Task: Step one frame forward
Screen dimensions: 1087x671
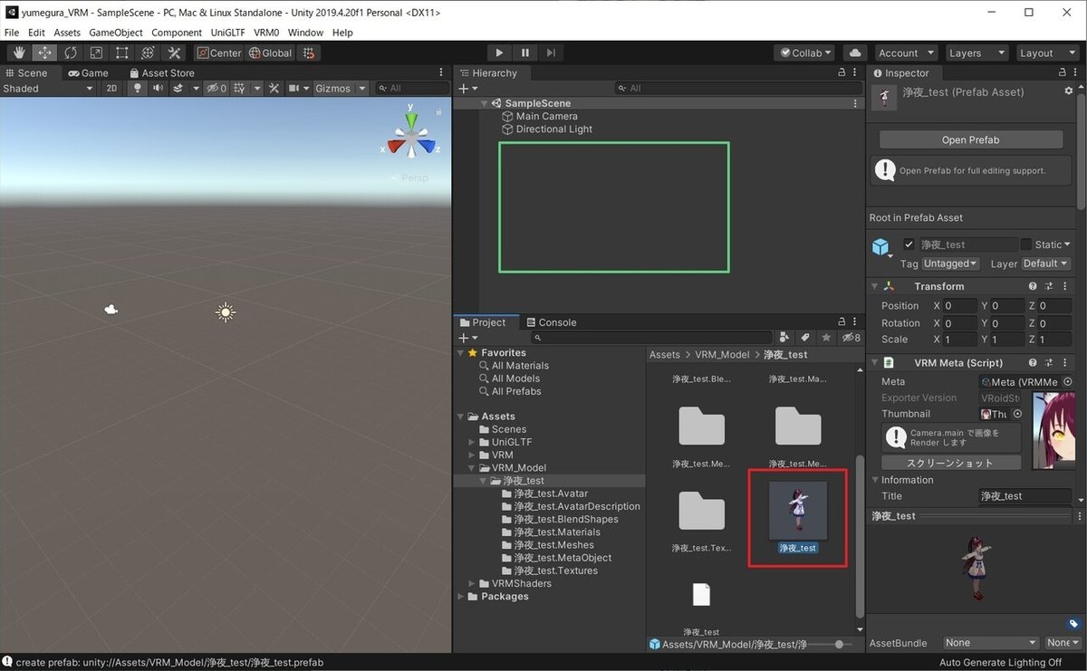Action: 551,53
